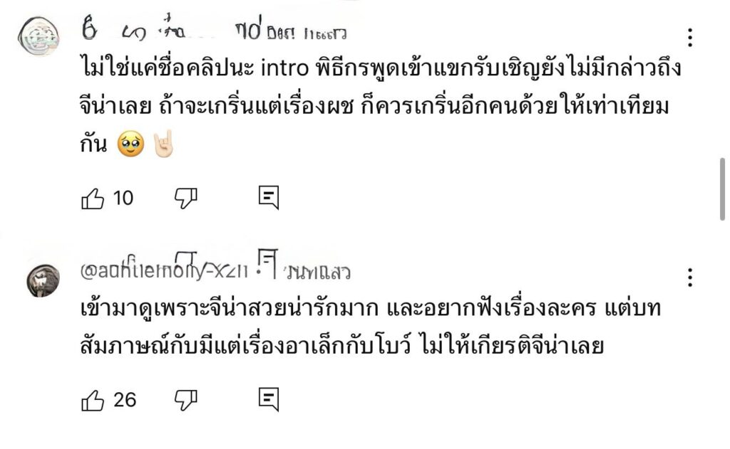The height and width of the screenshot is (449, 730).
Task: Dislike the second comment
Action: coord(185,400)
